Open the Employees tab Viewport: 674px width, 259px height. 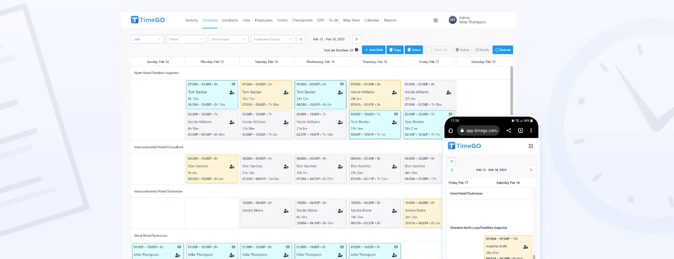[264, 20]
